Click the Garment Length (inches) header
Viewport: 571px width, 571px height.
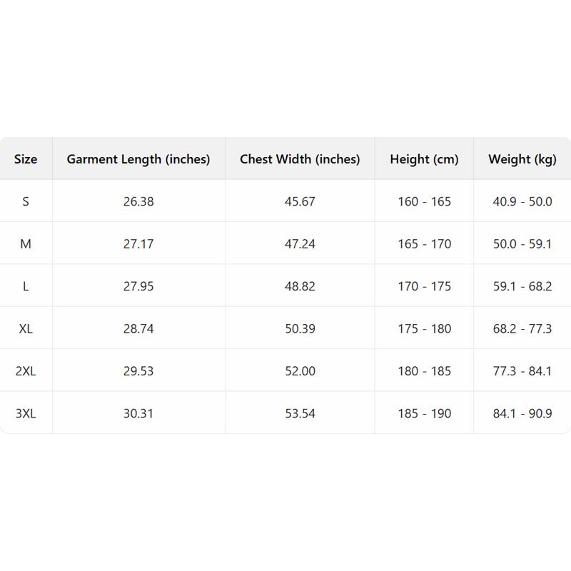(138, 159)
